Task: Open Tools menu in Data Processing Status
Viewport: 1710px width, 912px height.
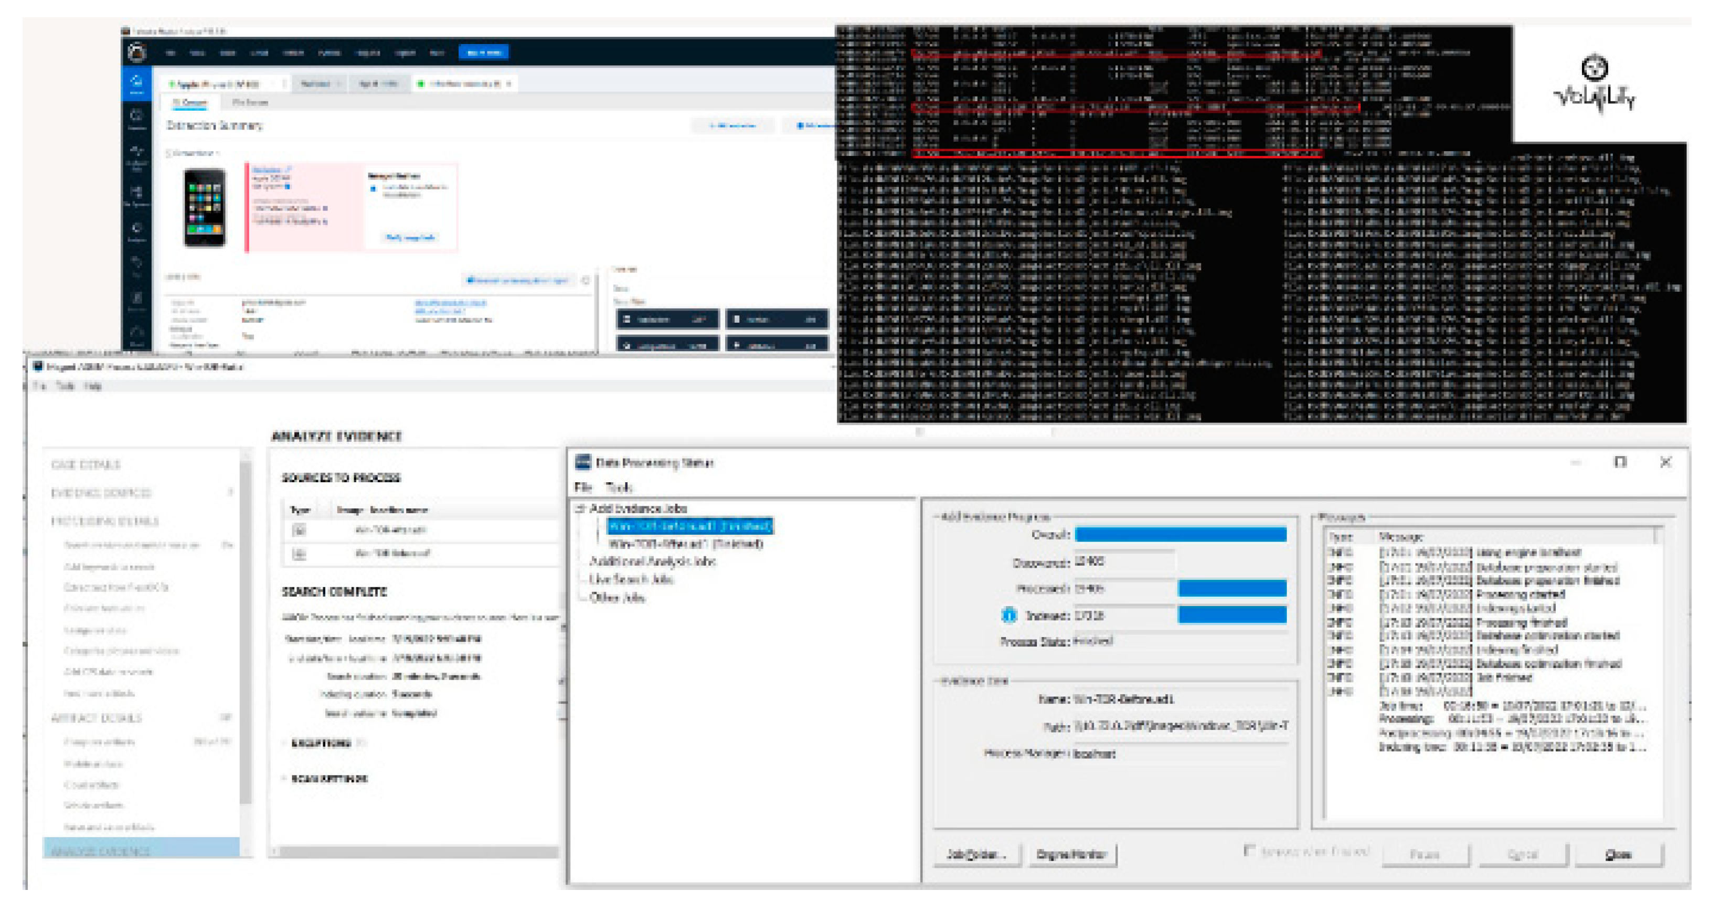Action: [x=619, y=487]
